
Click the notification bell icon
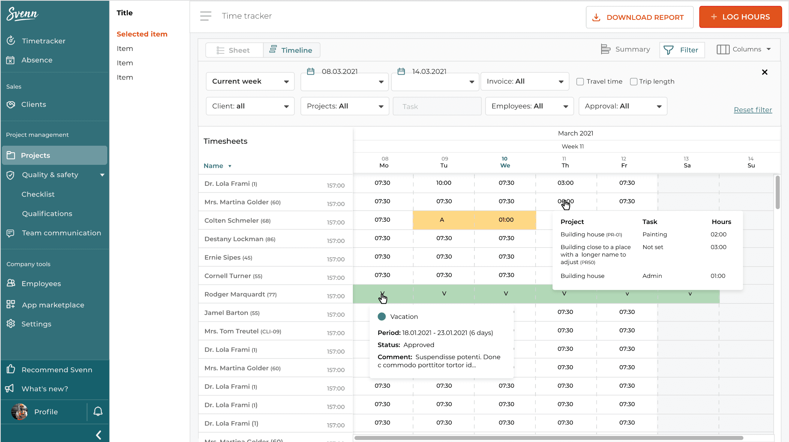(x=98, y=411)
